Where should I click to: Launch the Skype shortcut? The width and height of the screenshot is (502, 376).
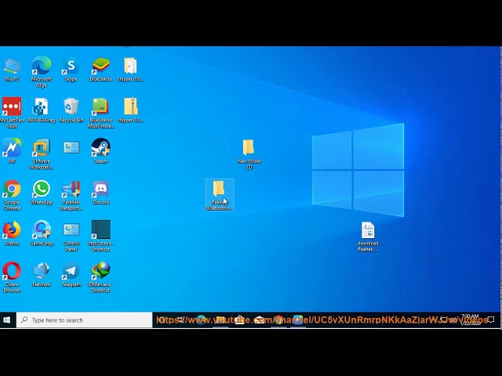click(71, 70)
